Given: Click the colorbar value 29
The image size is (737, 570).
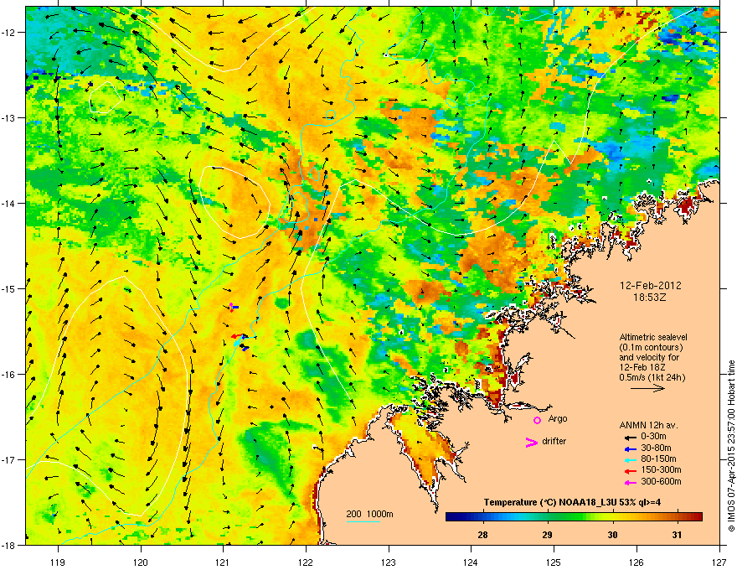Looking at the screenshot, I should click(547, 535).
